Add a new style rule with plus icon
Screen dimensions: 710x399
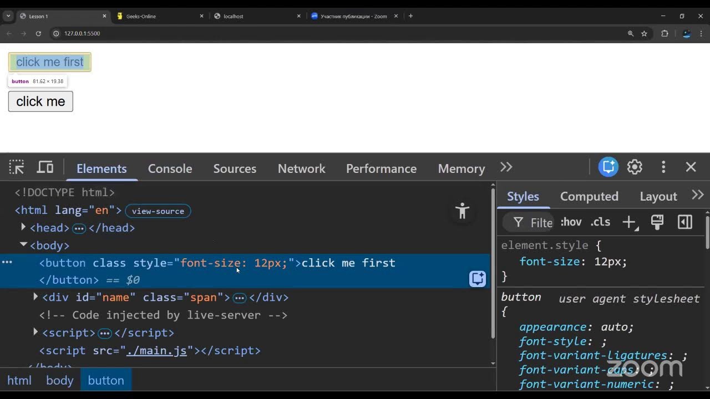click(x=629, y=222)
